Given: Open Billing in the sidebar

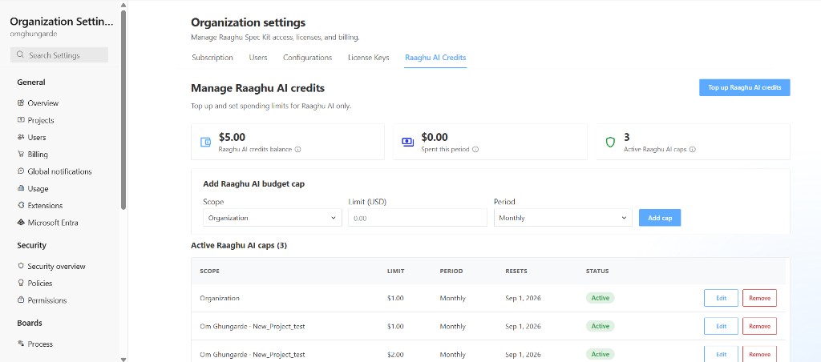Looking at the screenshot, I should [x=38, y=155].
